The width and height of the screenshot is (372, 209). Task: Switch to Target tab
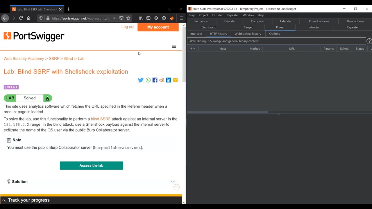[x=248, y=27]
